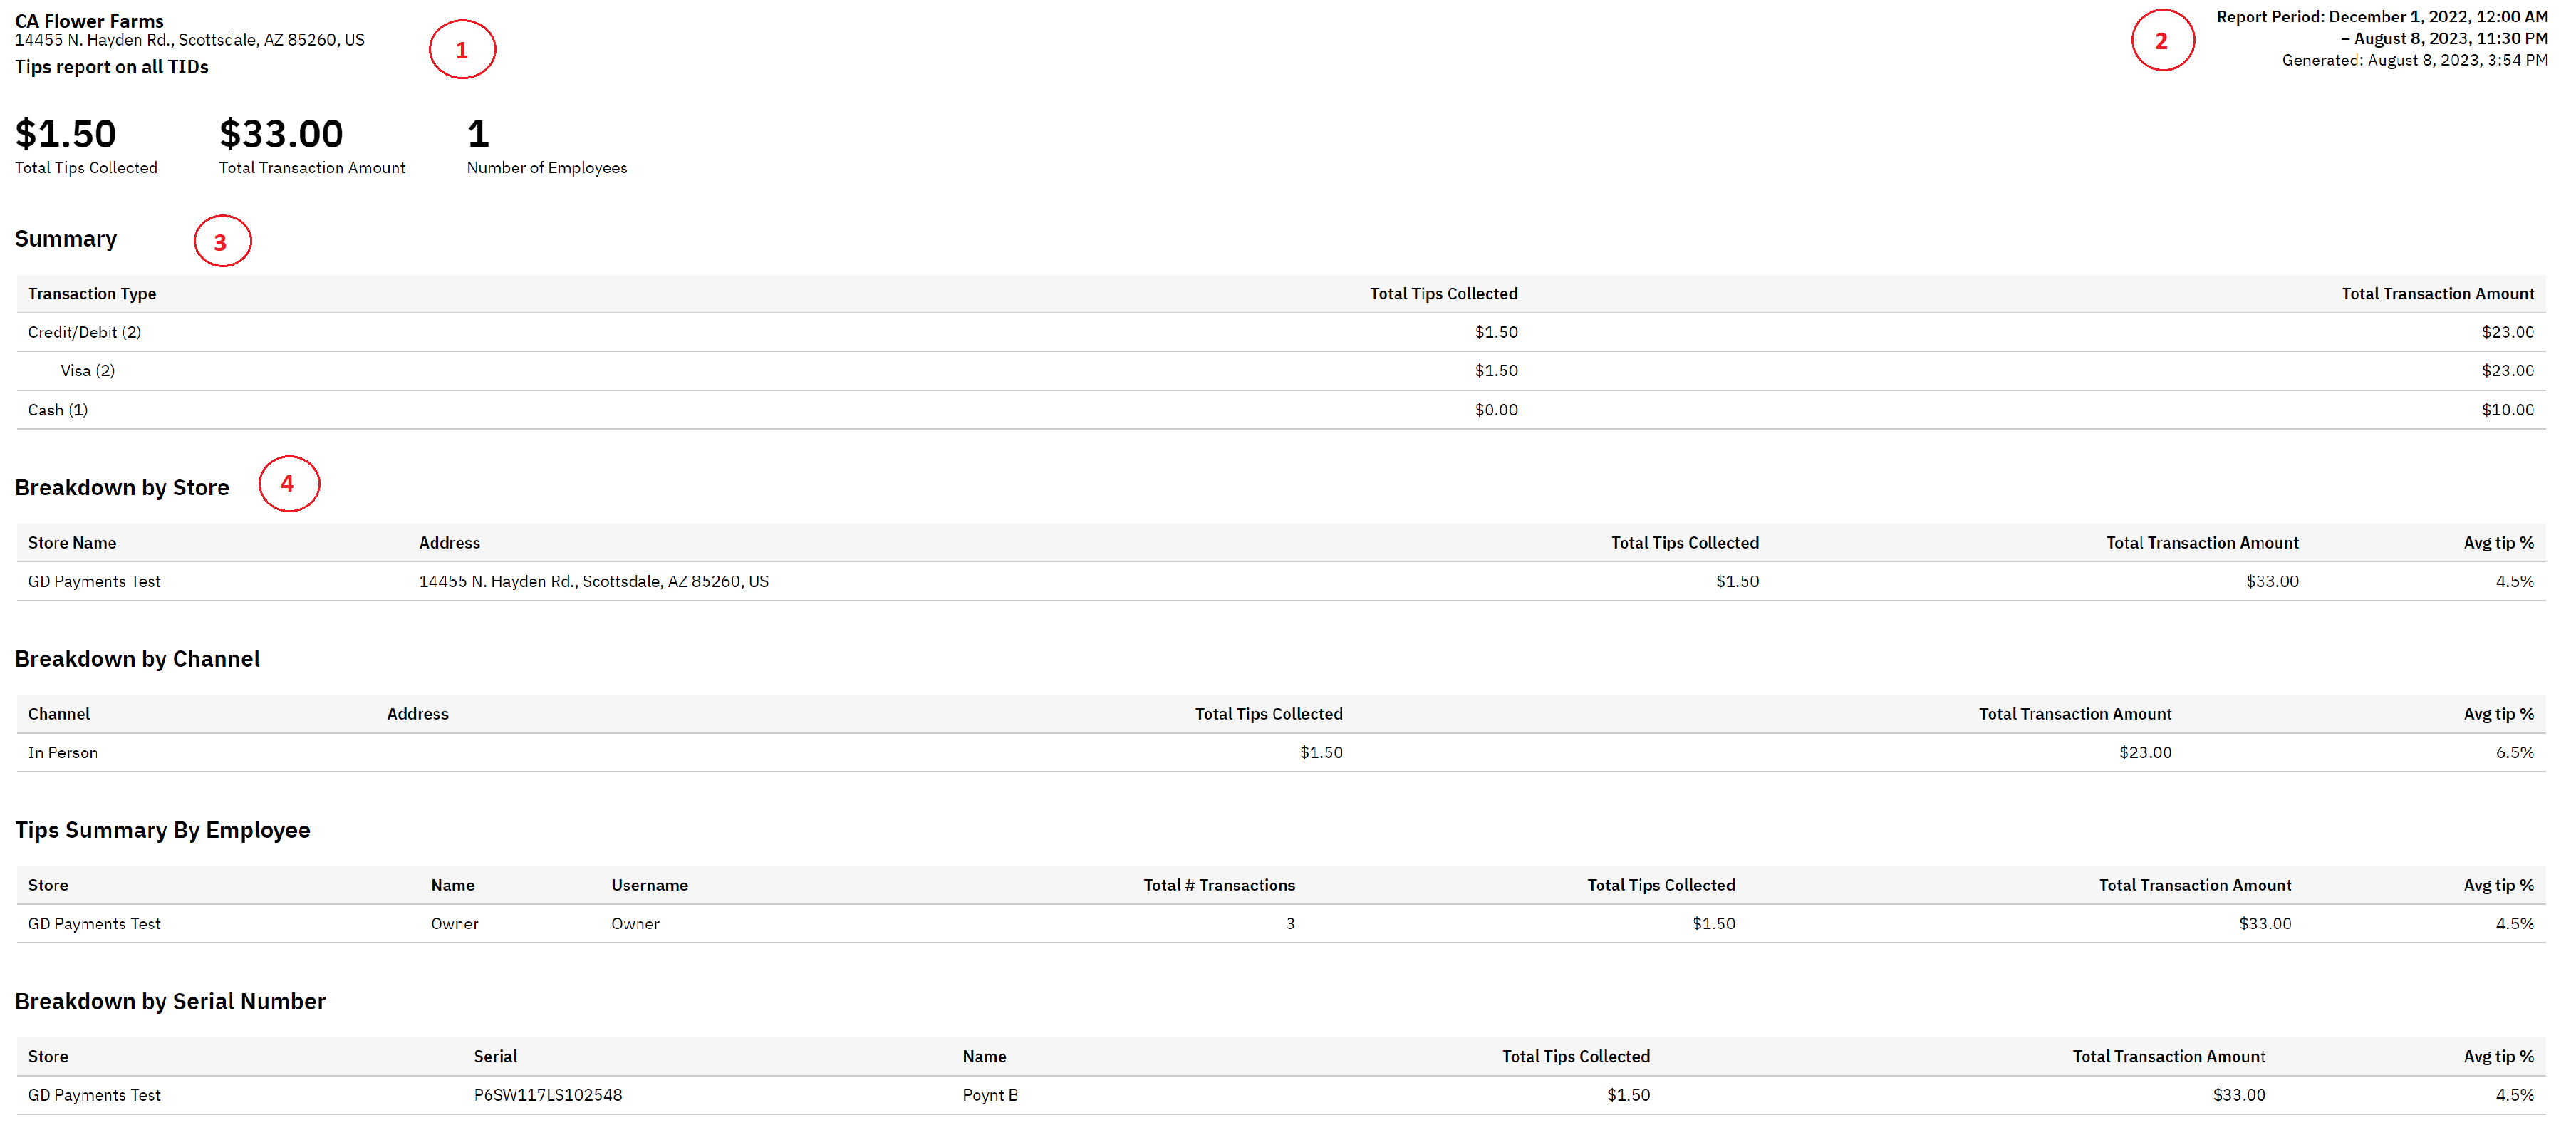Click the Serial column header

(496, 1057)
